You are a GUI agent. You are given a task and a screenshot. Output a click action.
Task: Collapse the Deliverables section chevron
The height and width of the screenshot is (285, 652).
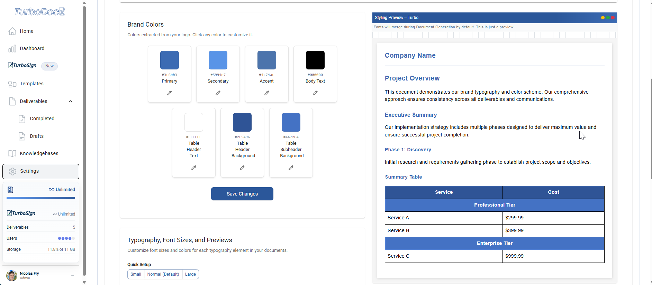tap(71, 101)
